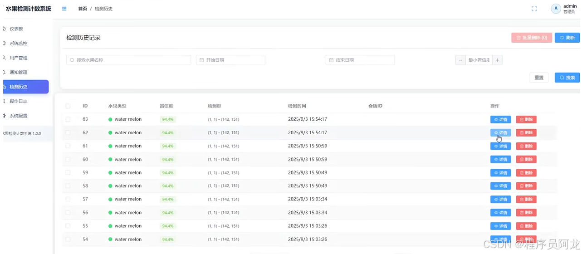View 详情 for record ID 61
This screenshot has width=582, height=254.
500,146
